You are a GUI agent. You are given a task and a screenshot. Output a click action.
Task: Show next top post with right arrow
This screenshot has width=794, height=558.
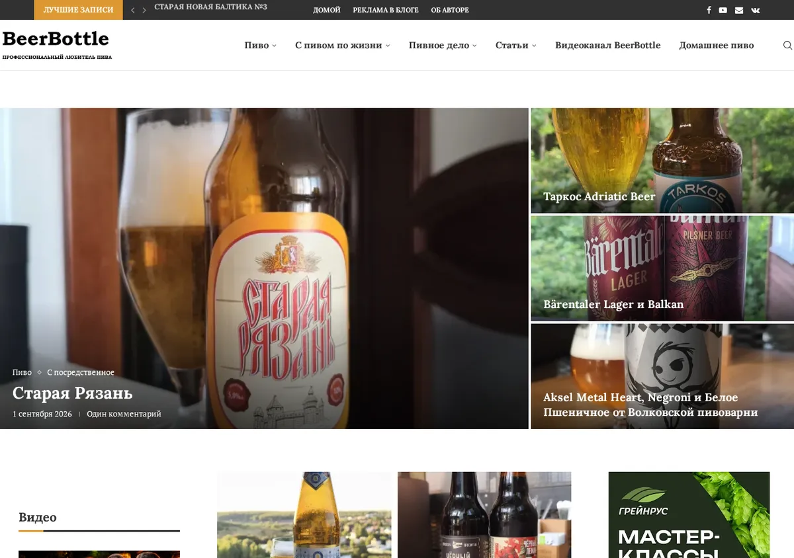[144, 10]
